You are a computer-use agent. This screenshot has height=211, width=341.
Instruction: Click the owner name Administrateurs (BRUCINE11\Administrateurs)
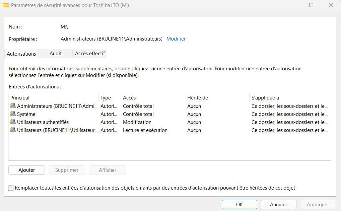pyautogui.click(x=111, y=39)
